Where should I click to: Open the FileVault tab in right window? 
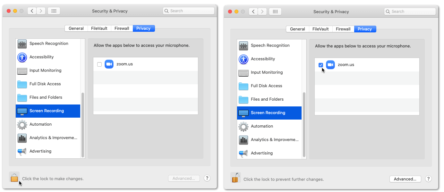point(320,29)
